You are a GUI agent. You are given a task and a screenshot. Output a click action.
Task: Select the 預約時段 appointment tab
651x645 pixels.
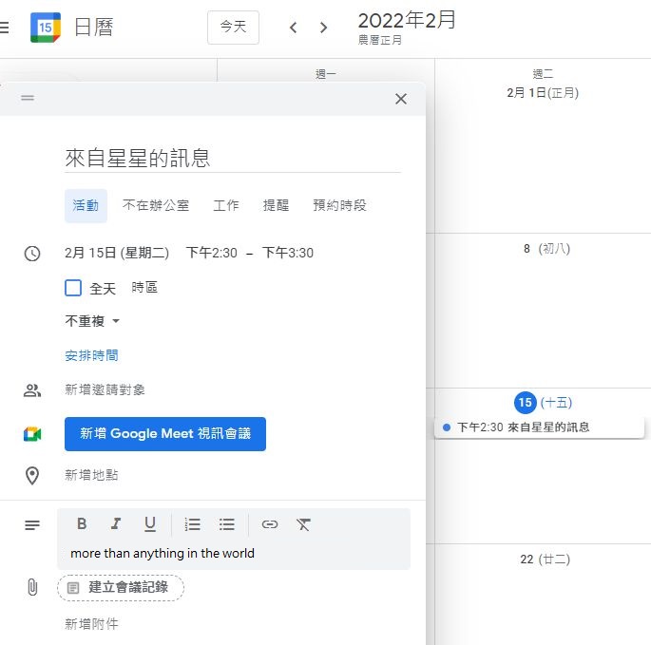tap(339, 205)
